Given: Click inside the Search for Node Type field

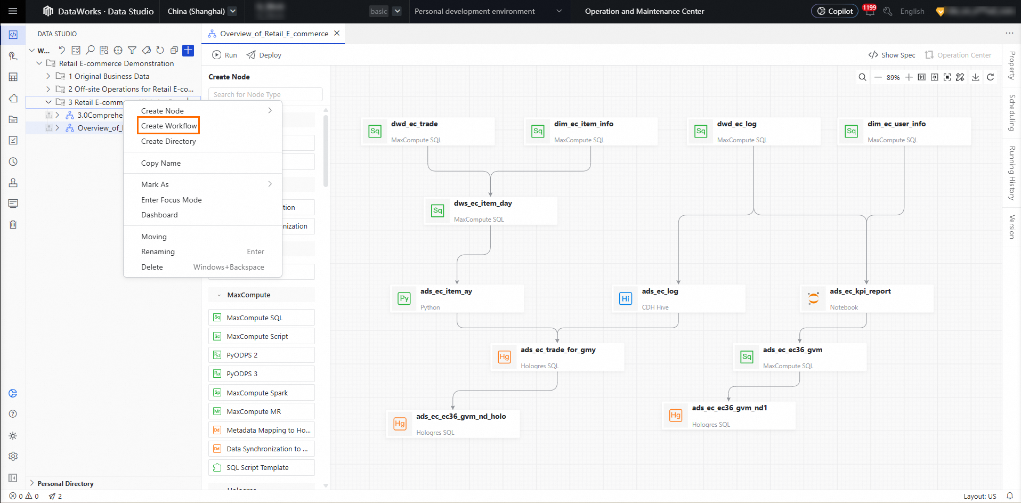Looking at the screenshot, I should (x=265, y=94).
